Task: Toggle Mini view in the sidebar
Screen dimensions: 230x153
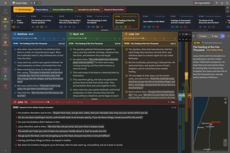Action: point(5,52)
